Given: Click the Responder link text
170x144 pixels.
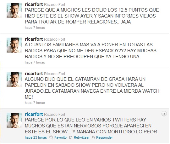Looking at the screenshot, I should click(105, 137).
